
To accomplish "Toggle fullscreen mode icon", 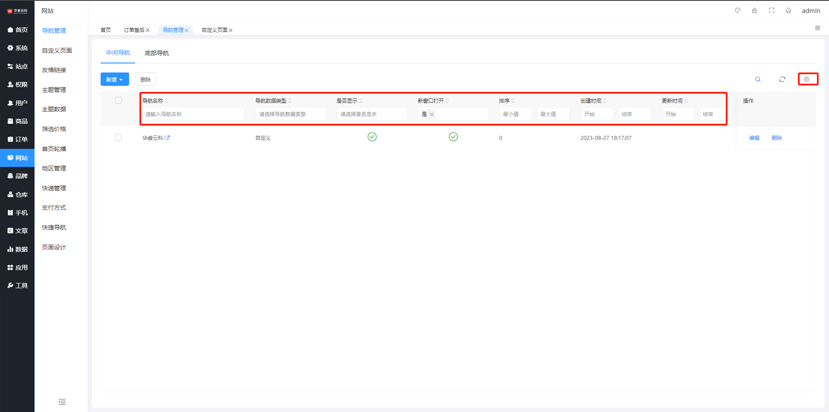I will 771,10.
